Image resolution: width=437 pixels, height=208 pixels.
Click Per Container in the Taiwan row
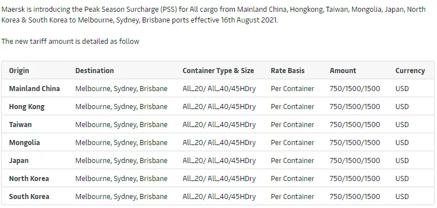click(292, 125)
